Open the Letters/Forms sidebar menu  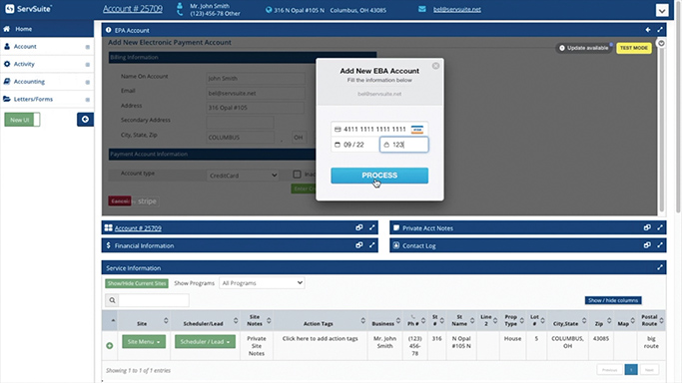click(x=33, y=99)
